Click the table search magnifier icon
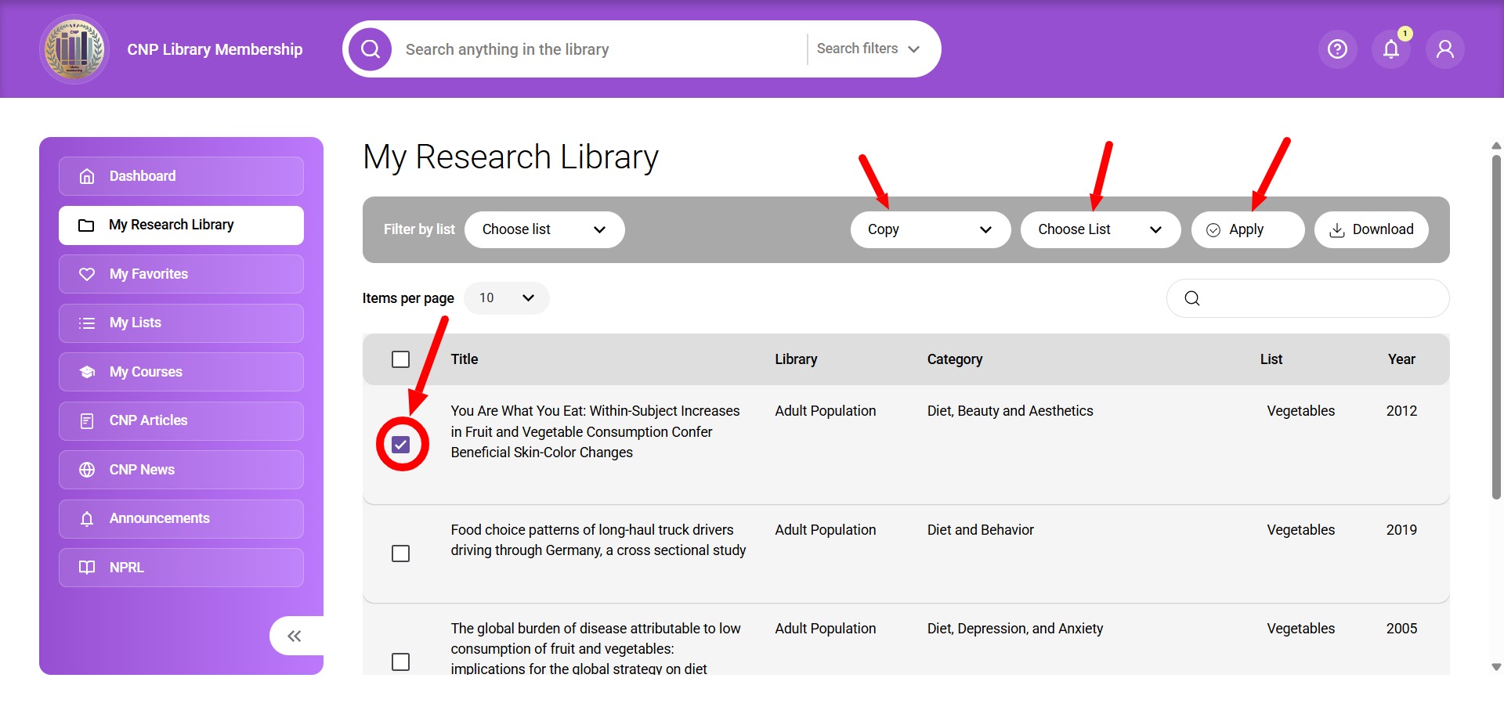 1192,298
